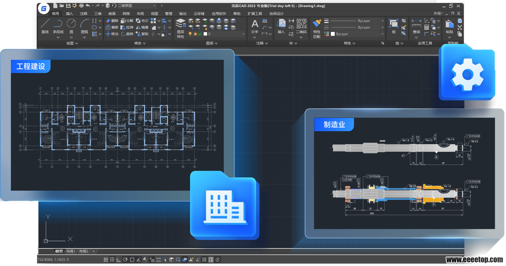Viewport: 506px width, 266px height.
Task: Toggle polar tracking in status bar
Action: [x=125, y=260]
